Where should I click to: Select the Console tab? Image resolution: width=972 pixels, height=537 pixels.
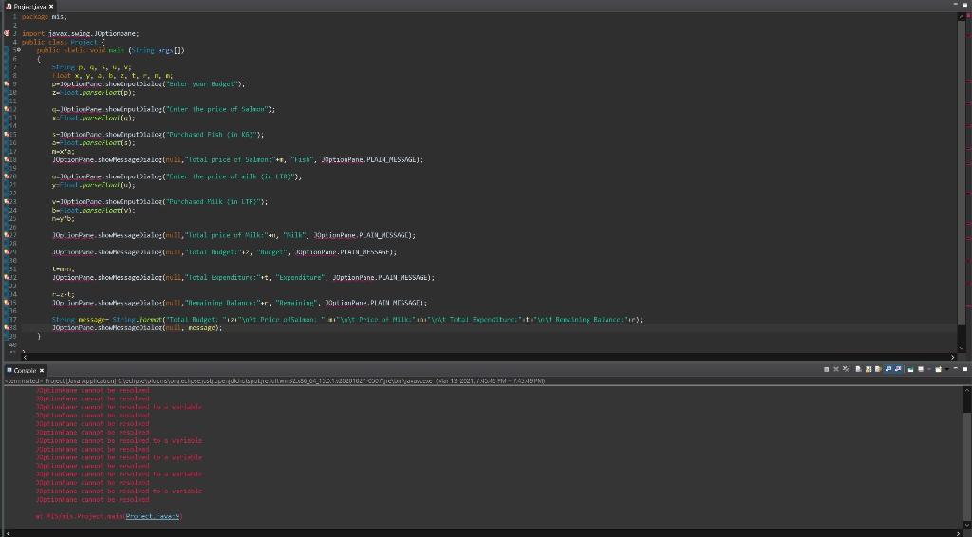(x=23, y=370)
